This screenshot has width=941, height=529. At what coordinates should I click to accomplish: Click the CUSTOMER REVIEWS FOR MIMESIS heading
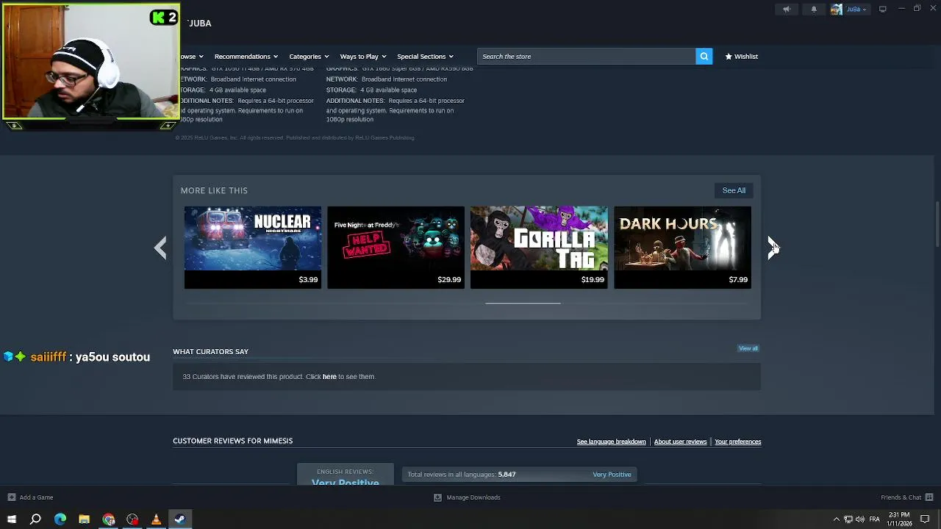tap(232, 441)
